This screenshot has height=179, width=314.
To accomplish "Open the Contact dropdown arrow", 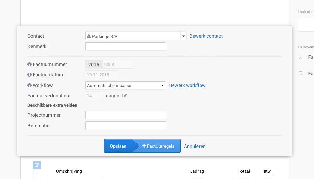I will pos(183,36).
